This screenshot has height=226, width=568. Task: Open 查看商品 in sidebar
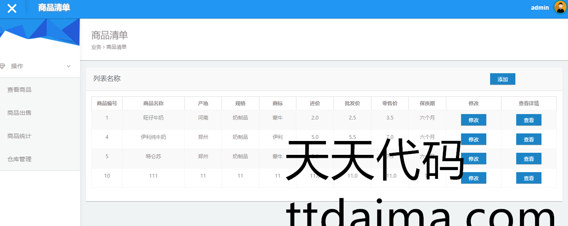tap(19, 90)
